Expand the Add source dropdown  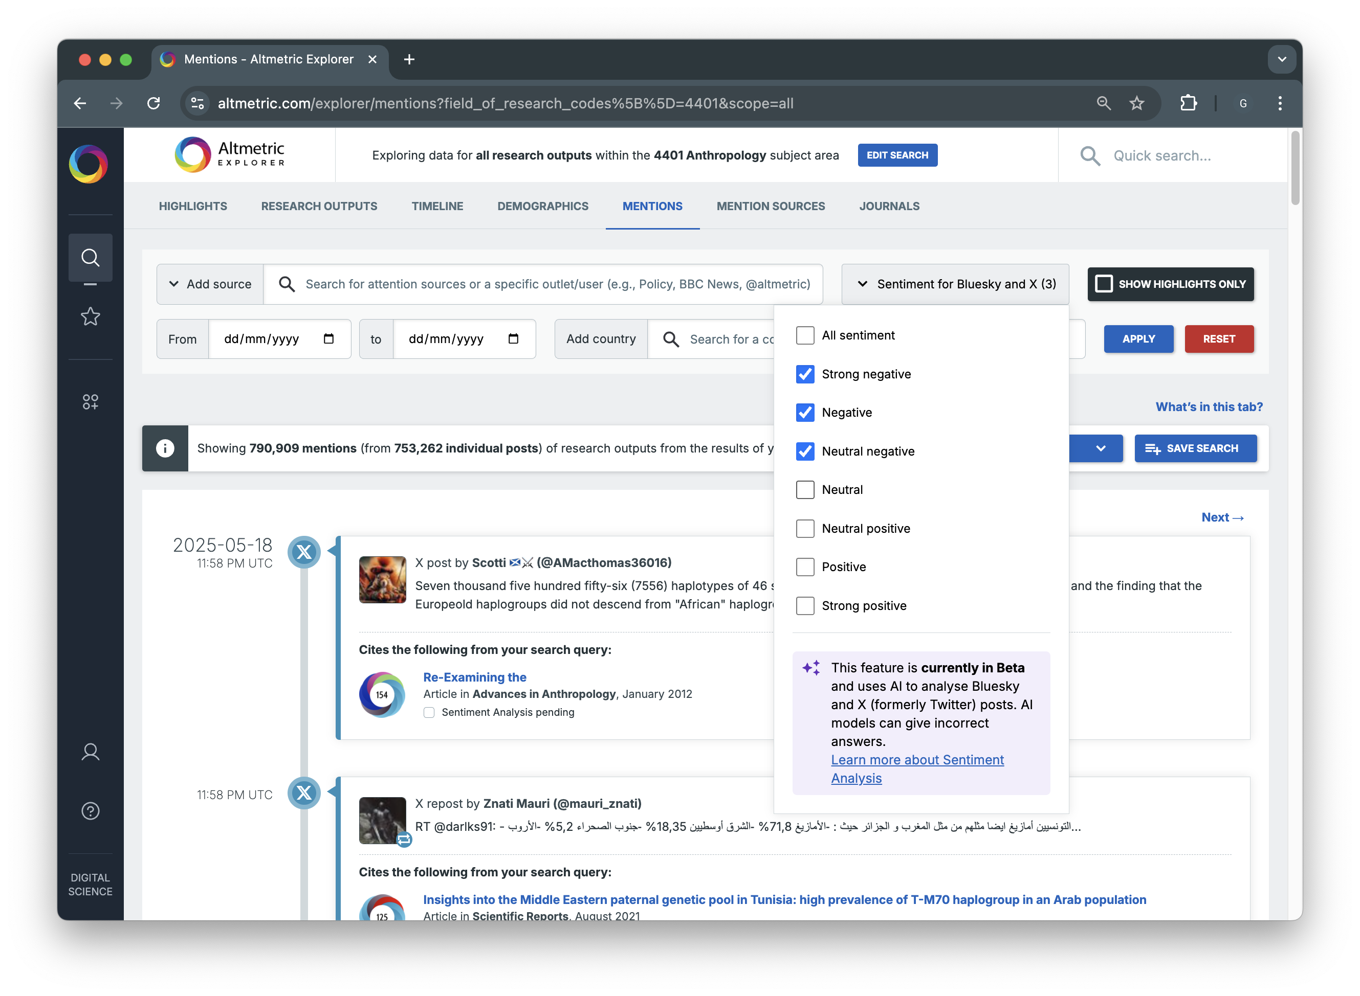click(210, 284)
